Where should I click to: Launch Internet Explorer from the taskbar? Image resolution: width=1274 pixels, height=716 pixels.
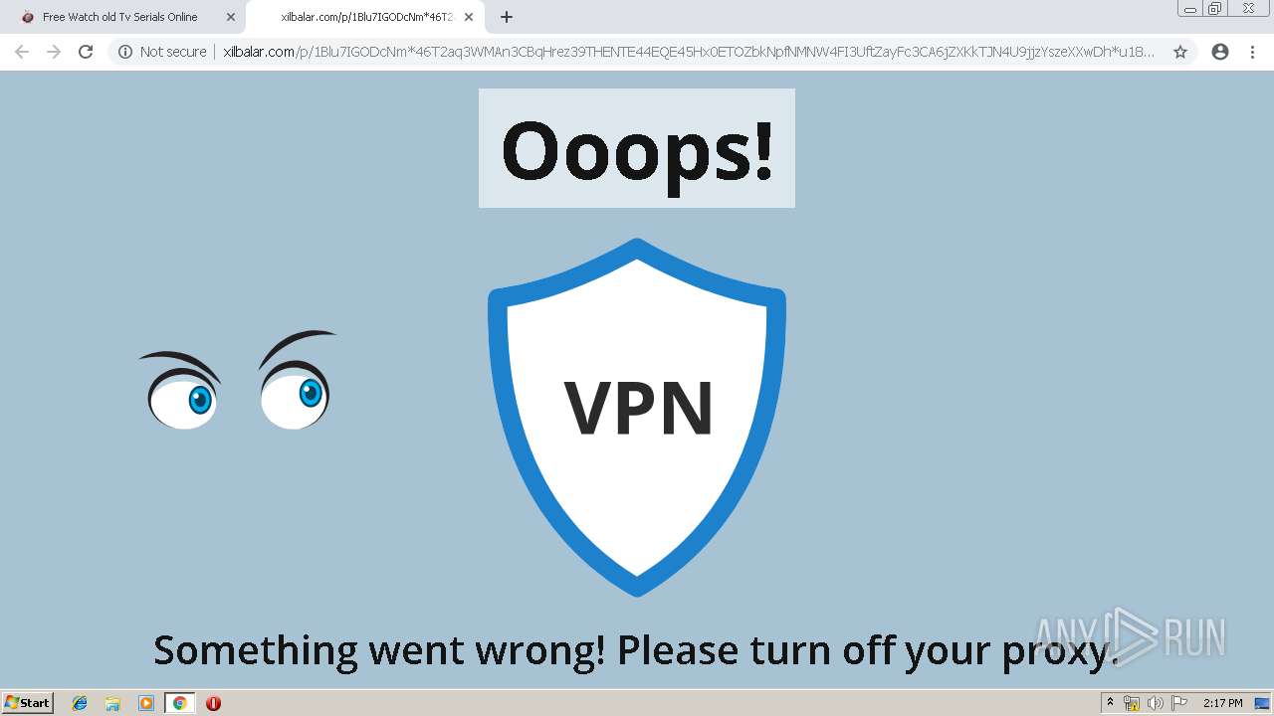coord(80,703)
